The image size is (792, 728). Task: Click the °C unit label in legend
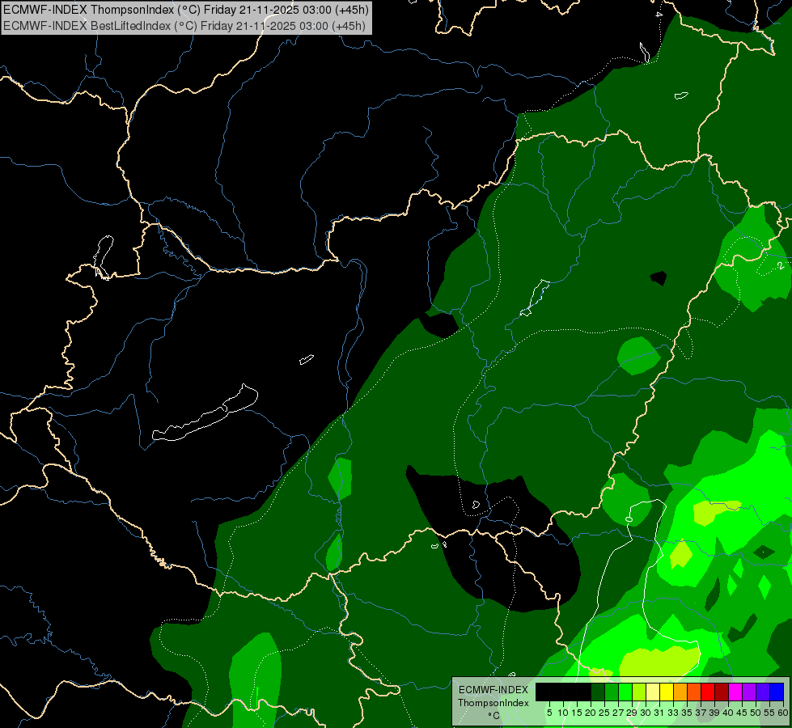click(x=493, y=716)
